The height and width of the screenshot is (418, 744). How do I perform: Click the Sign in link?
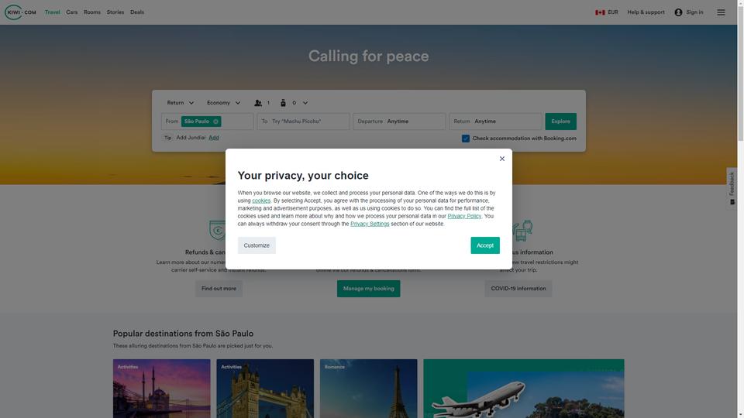coord(694,12)
